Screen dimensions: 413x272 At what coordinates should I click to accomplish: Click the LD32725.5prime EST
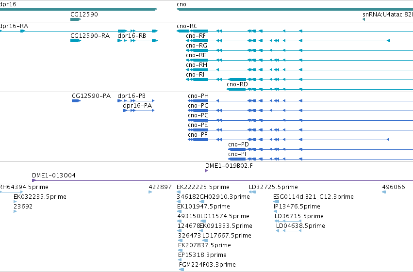tap(252, 192)
